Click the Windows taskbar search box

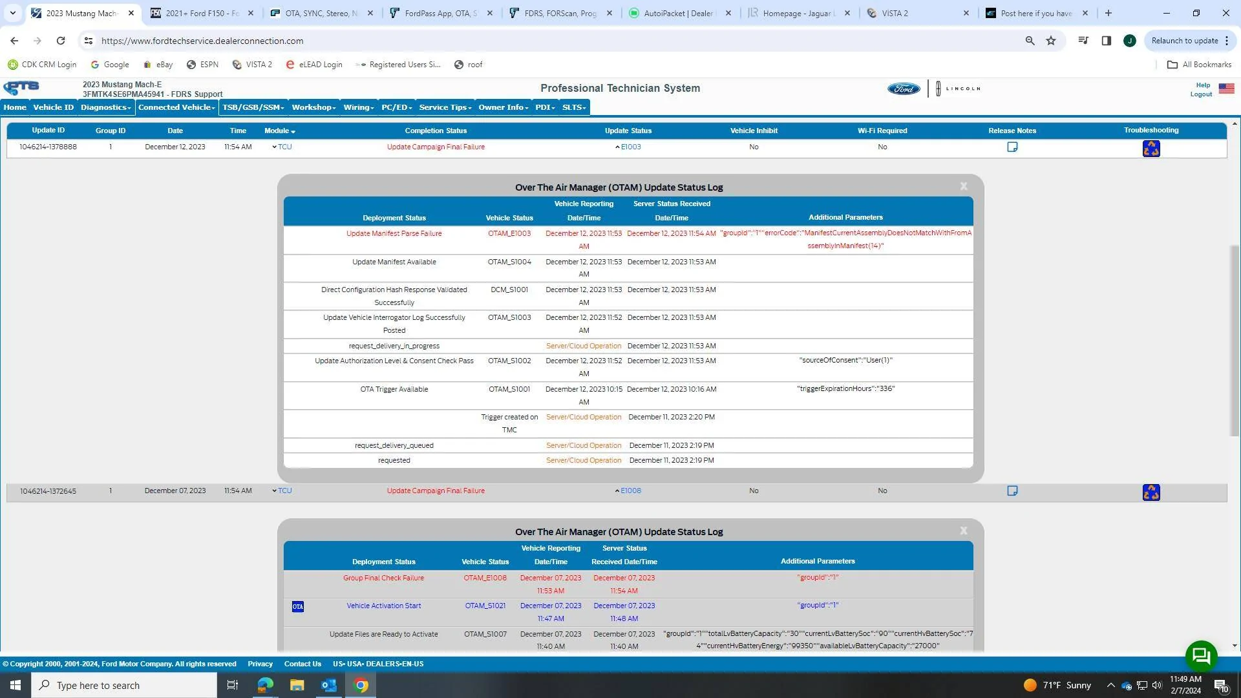[124, 685]
